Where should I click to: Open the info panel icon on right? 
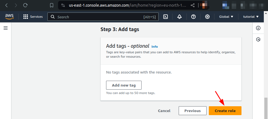(x=258, y=28)
